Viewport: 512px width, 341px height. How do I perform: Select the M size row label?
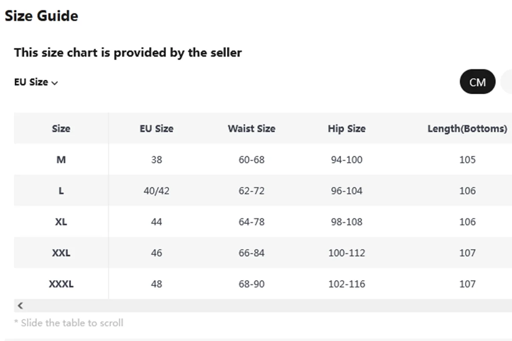point(61,159)
